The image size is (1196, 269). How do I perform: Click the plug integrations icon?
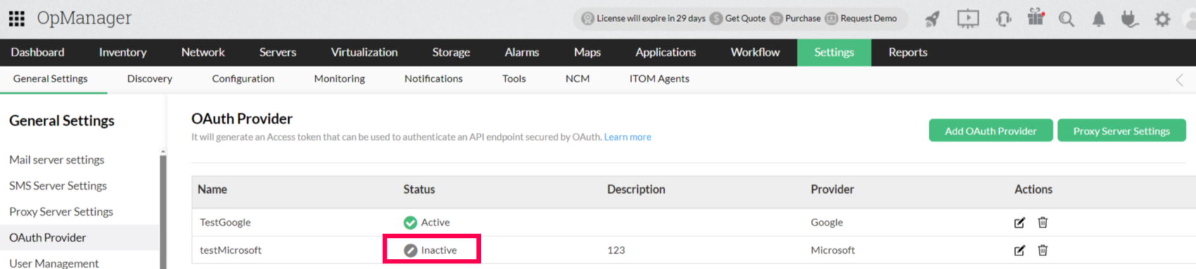(x=1129, y=19)
